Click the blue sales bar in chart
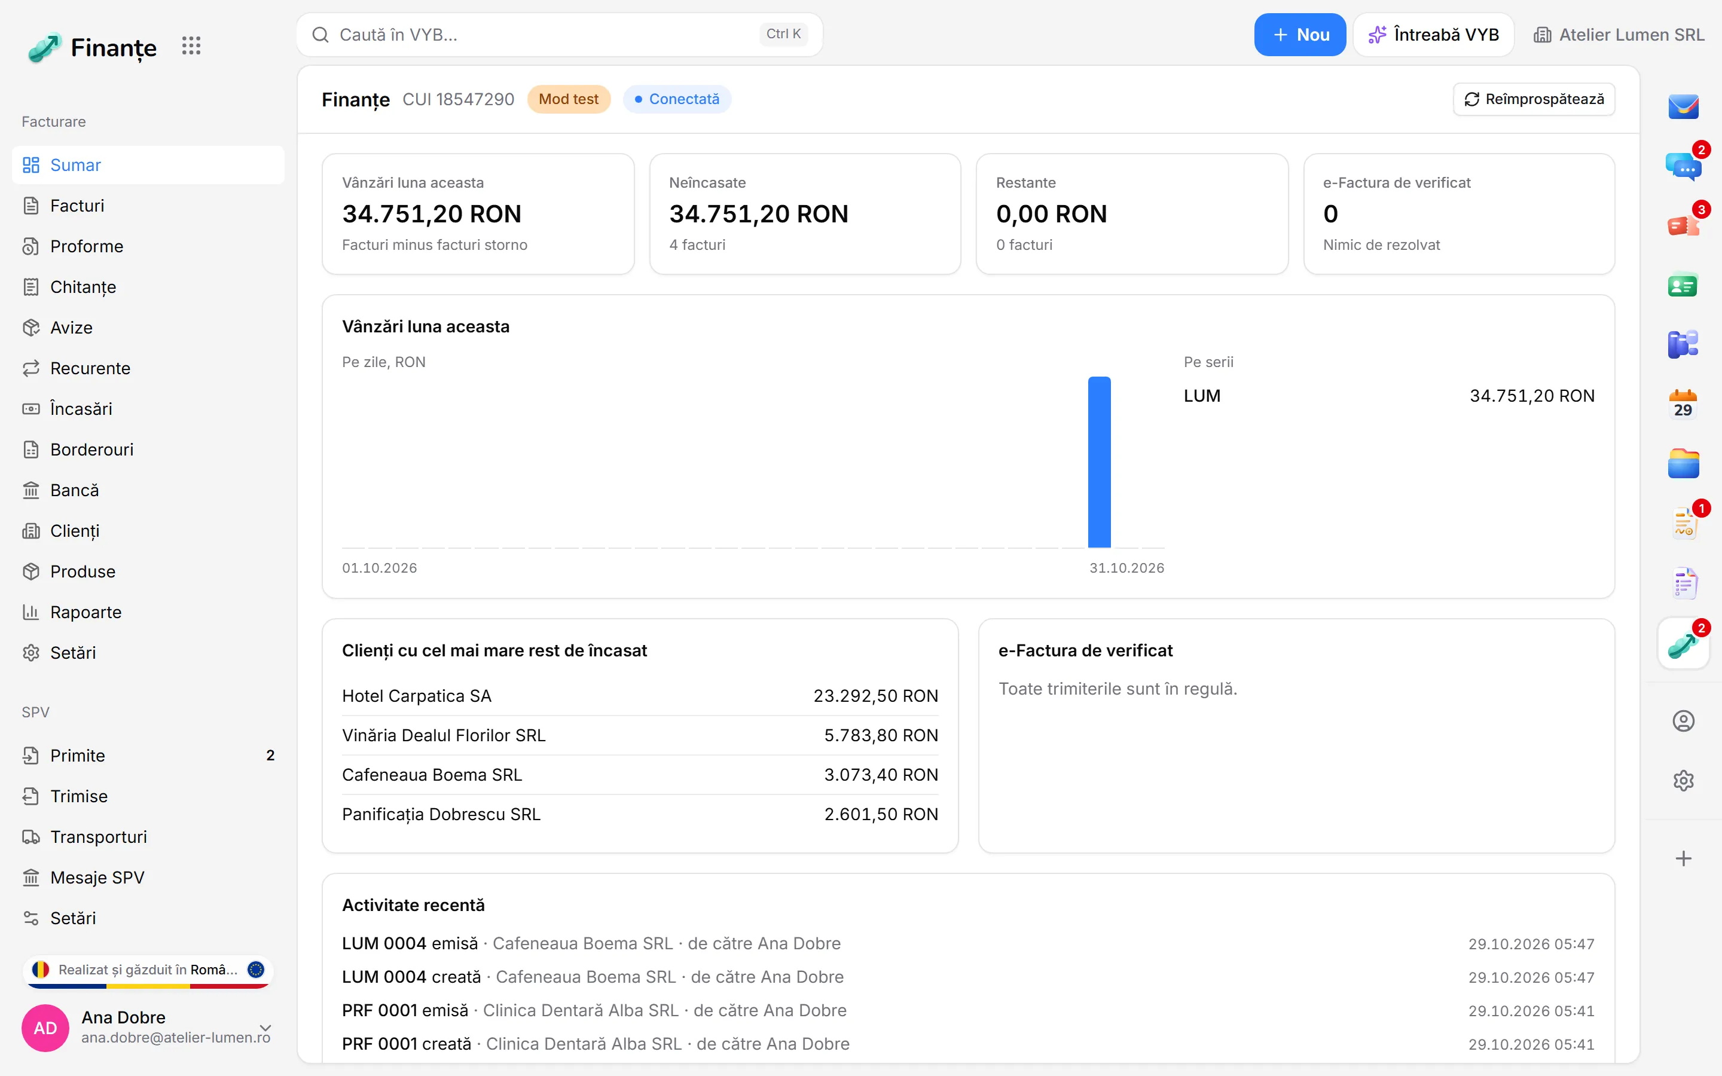Screen dimensions: 1722x1076 point(1098,462)
